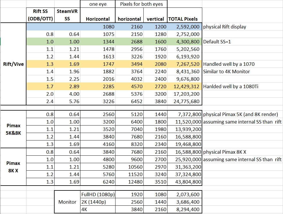Select the green cell 4,300,800
The height and width of the screenshot is (214, 283).
[185, 42]
